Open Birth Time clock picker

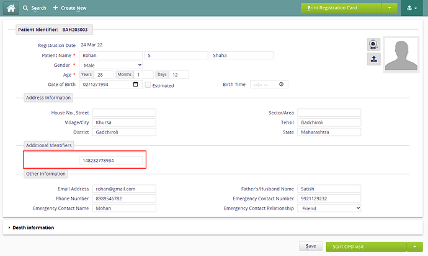(x=281, y=84)
